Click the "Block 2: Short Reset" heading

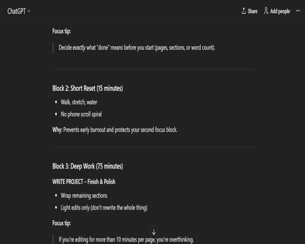(x=87, y=89)
